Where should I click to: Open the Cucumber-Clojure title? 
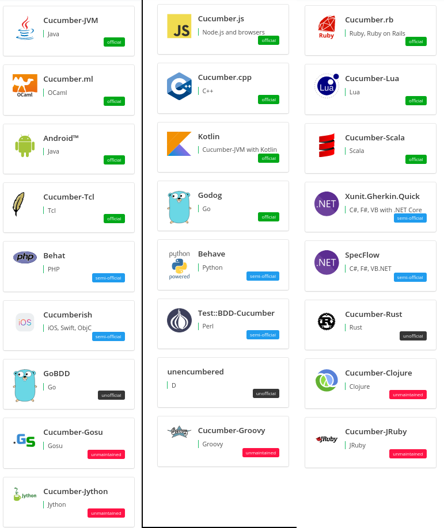[x=378, y=373]
